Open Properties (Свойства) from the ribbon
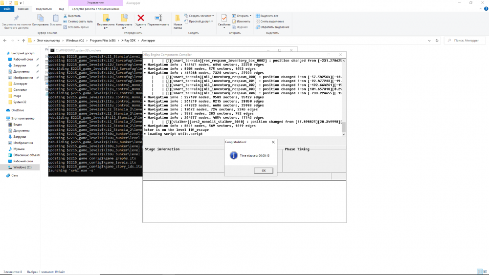Image resolution: width=489 pixels, height=275 pixels. 224,19
